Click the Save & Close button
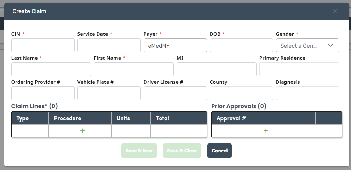351x170 pixels. coord(182,151)
